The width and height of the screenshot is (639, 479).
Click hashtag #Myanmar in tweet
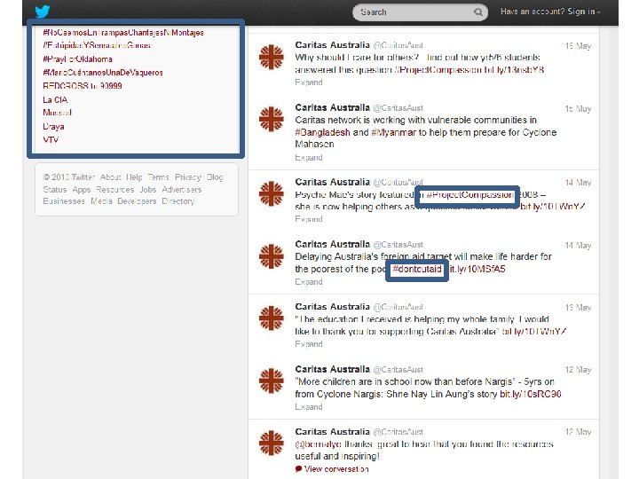(x=394, y=132)
